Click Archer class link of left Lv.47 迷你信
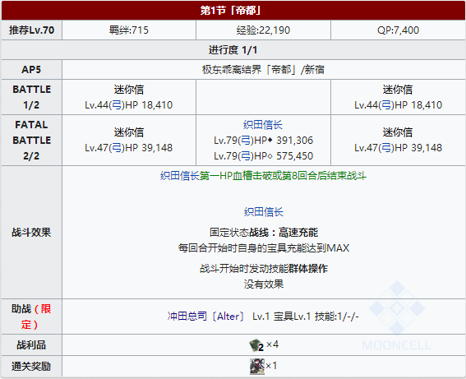466x379 pixels. [117, 148]
